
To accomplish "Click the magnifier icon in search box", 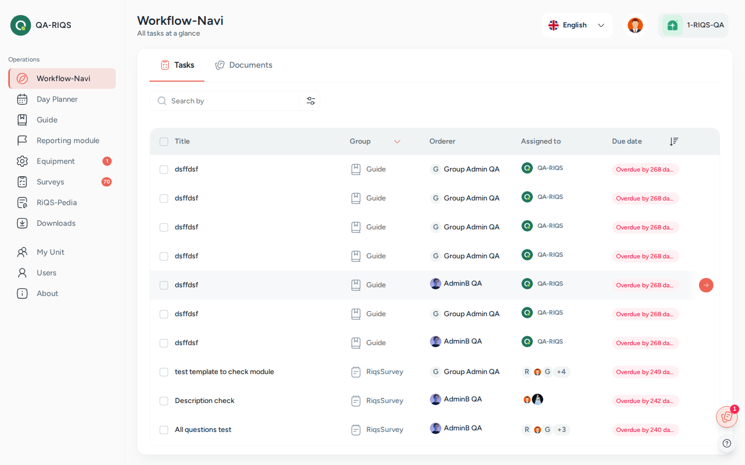I will (162, 101).
